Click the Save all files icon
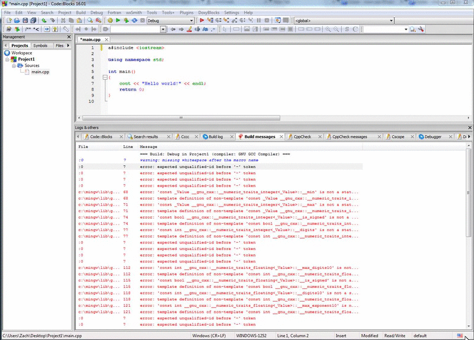474x340 pixels. [33, 21]
